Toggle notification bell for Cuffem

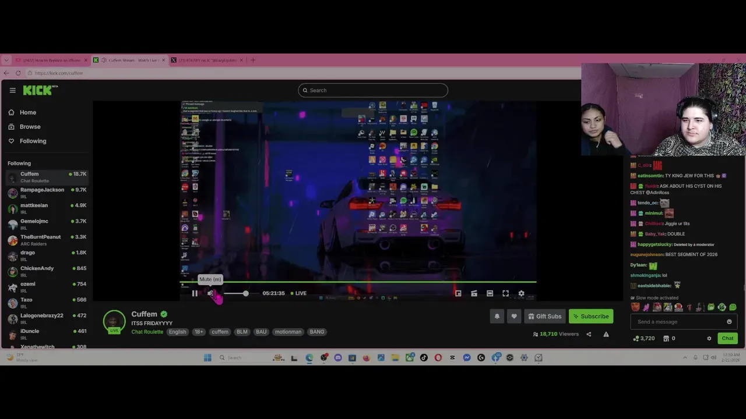pyautogui.click(x=497, y=317)
